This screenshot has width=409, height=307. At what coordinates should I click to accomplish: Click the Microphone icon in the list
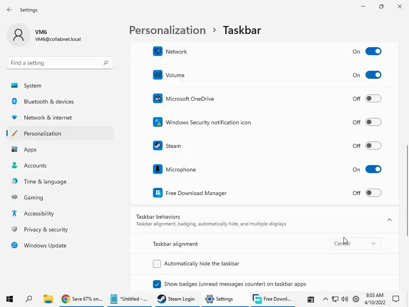pyautogui.click(x=157, y=169)
